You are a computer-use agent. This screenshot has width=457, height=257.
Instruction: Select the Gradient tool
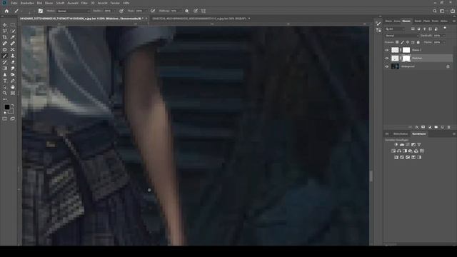click(x=5, y=69)
